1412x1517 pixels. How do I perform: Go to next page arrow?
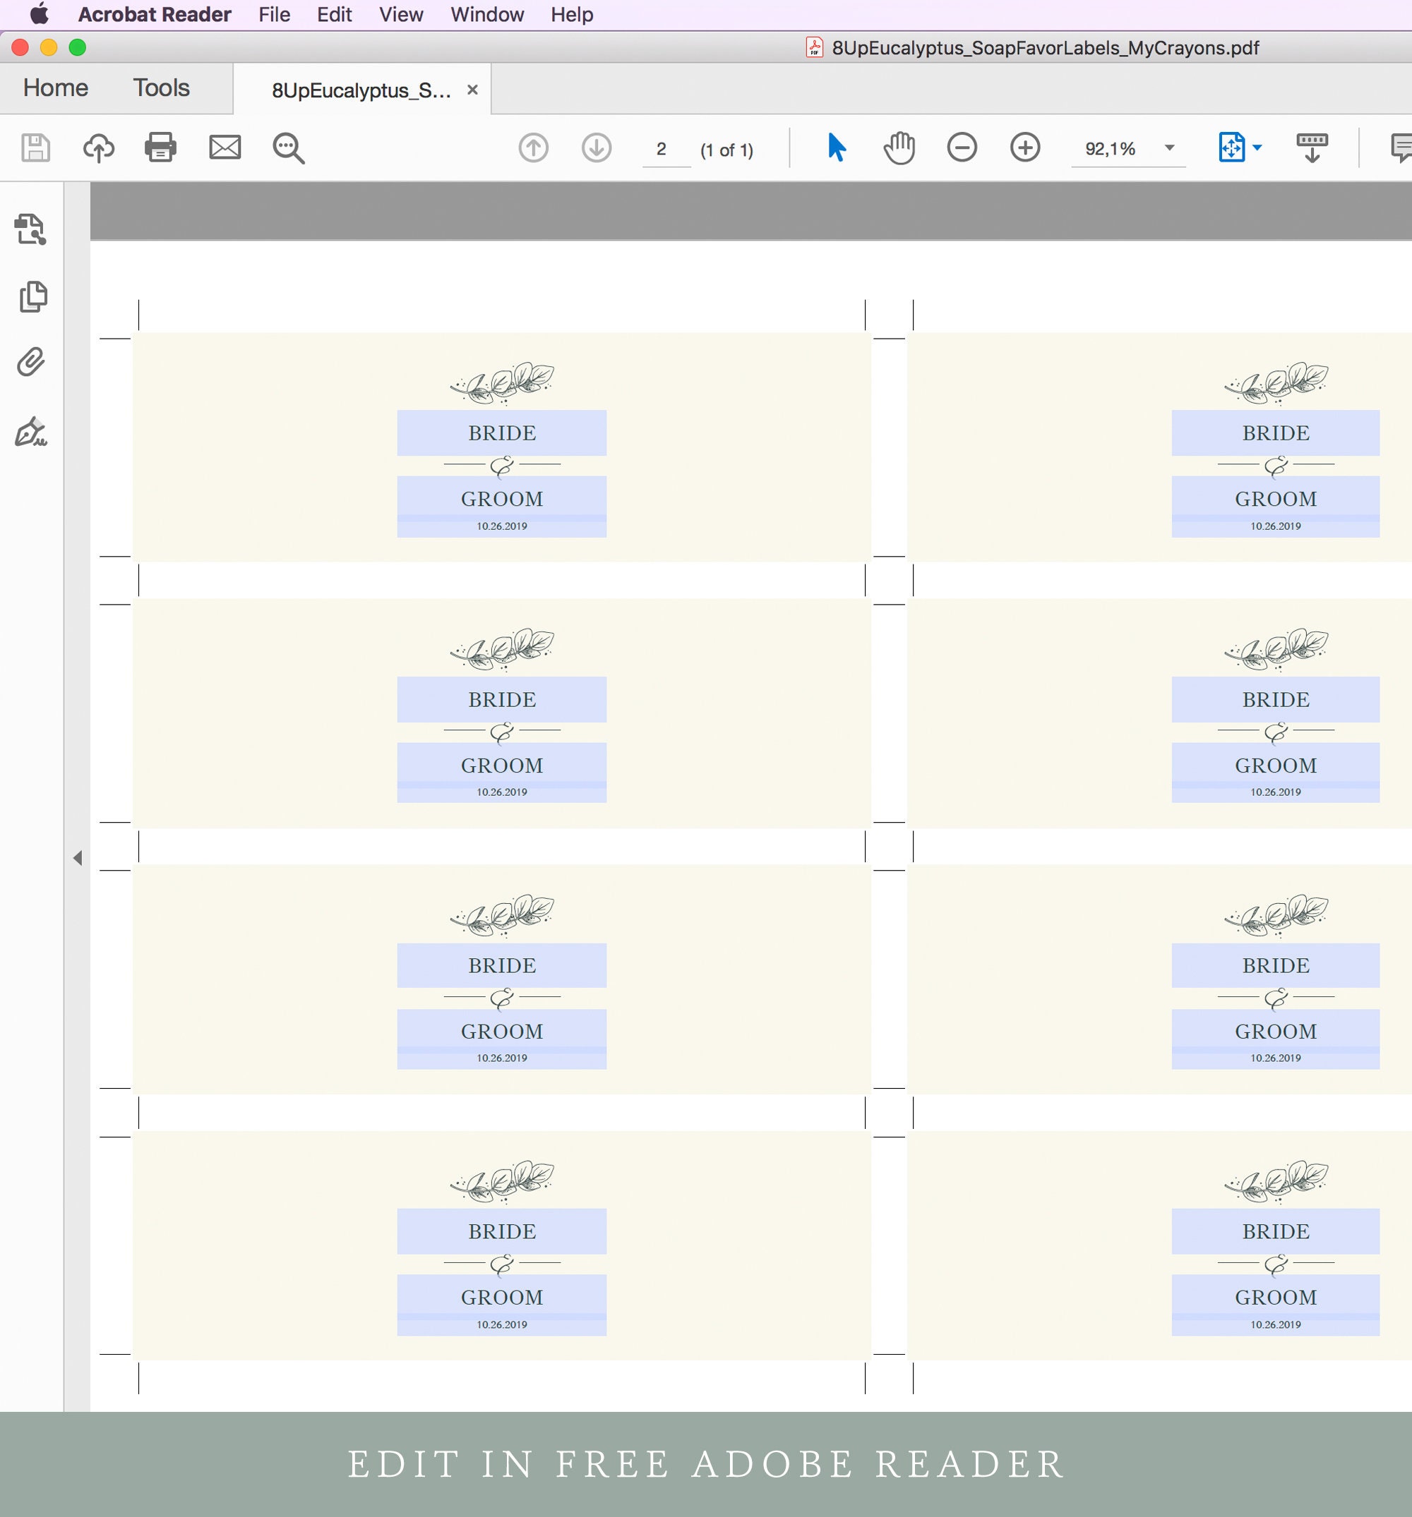[x=597, y=148]
